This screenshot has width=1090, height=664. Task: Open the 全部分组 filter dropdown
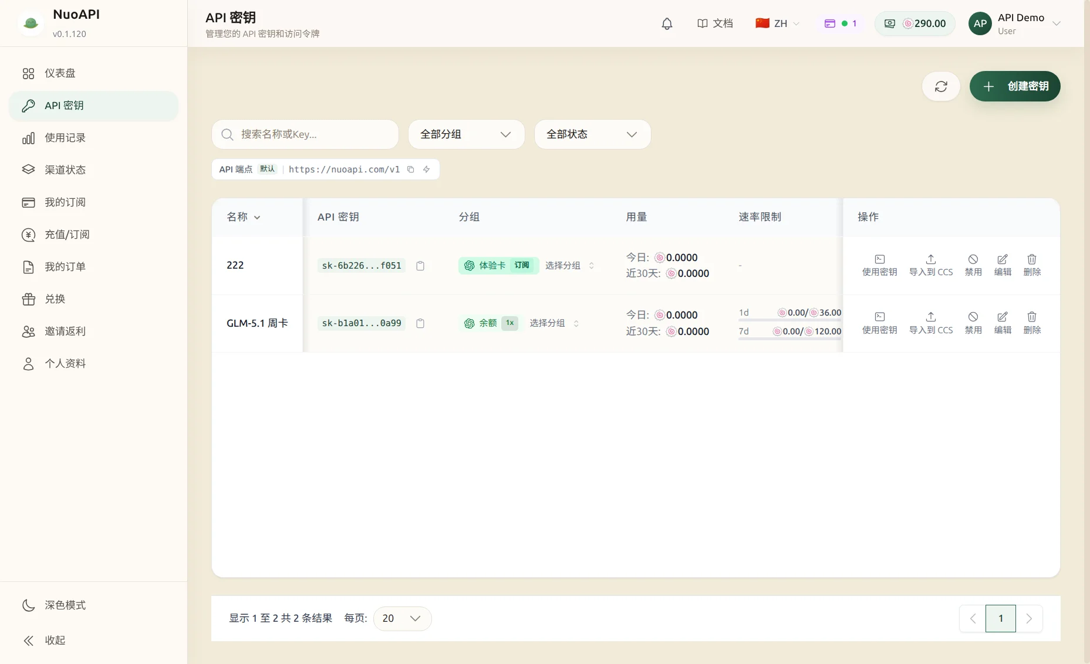tap(466, 134)
